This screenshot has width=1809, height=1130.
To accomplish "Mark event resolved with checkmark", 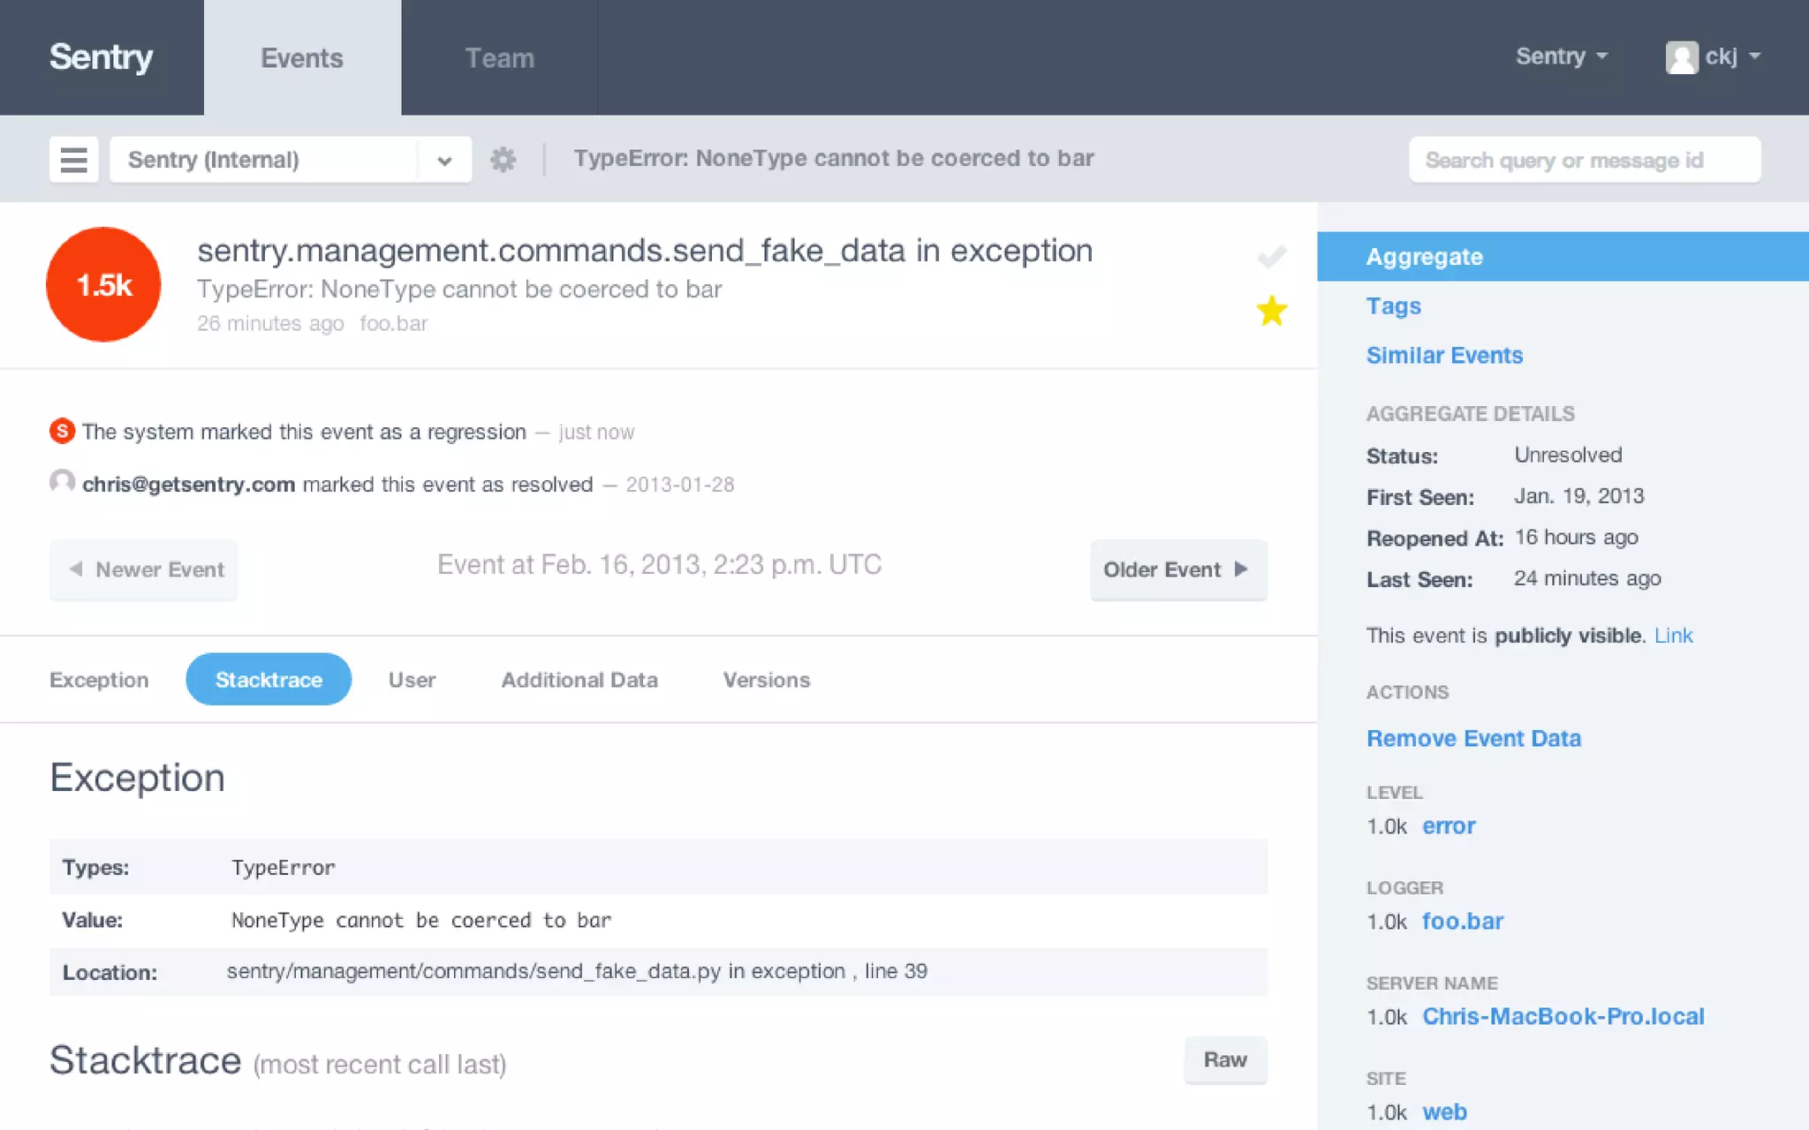I will [x=1271, y=257].
